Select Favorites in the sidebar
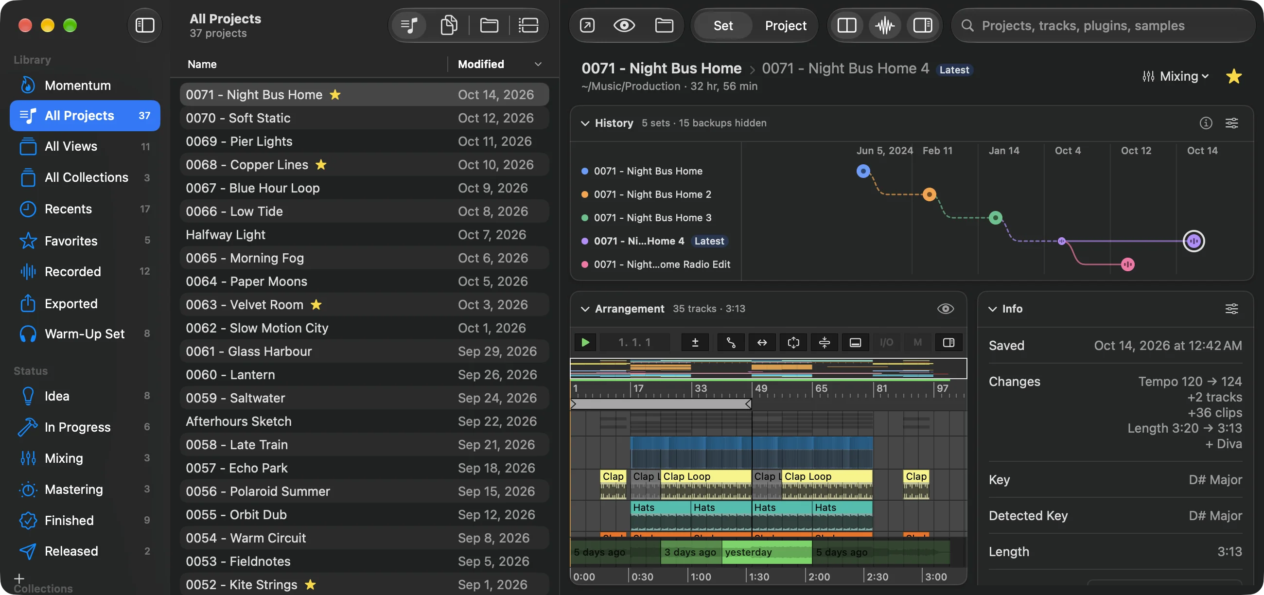This screenshot has width=1264, height=595. click(x=85, y=240)
